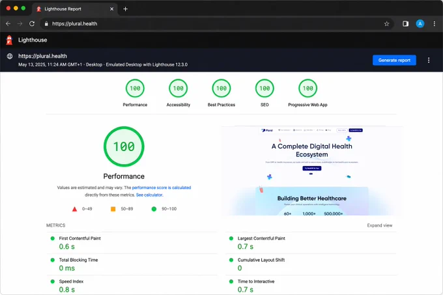Screen dimensions: 443x295
Task: Click the "0.8 s" Speed Index value
Action: (x=67, y=290)
